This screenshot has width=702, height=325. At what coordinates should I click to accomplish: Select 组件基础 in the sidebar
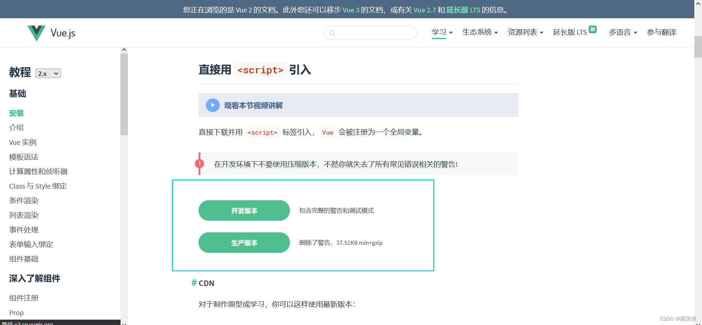[24, 259]
